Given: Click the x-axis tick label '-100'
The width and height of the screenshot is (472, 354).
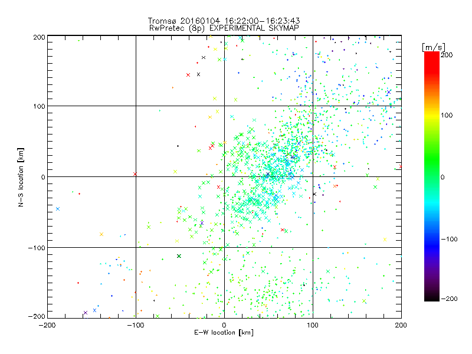Looking at the screenshot, I should click(x=136, y=325).
